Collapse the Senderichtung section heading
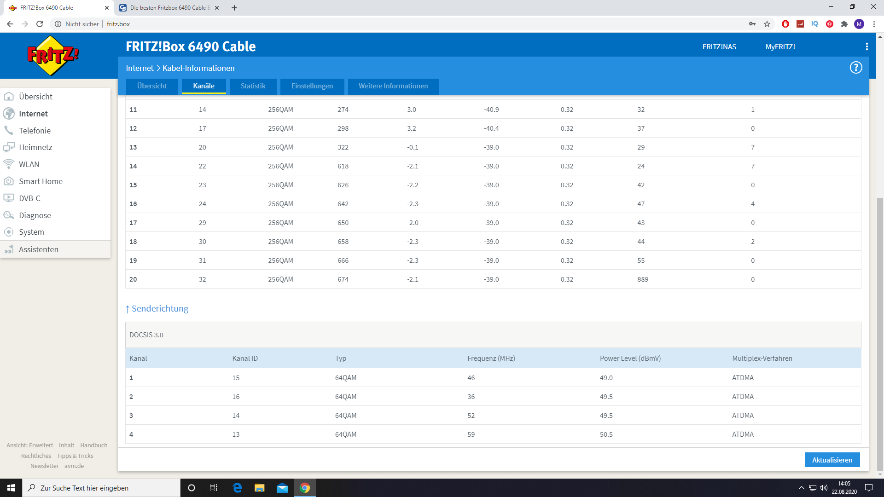The width and height of the screenshot is (884, 497). 159,309
